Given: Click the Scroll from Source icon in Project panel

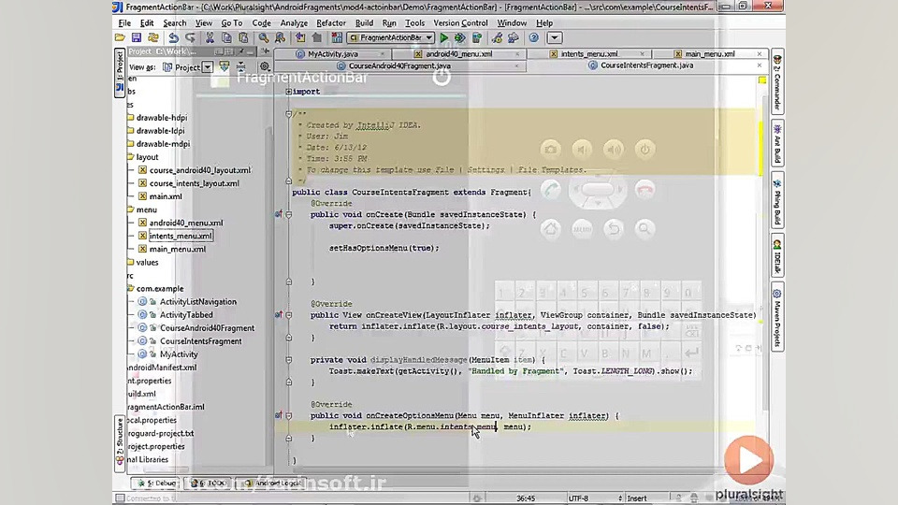Looking at the screenshot, I should tap(224, 67).
